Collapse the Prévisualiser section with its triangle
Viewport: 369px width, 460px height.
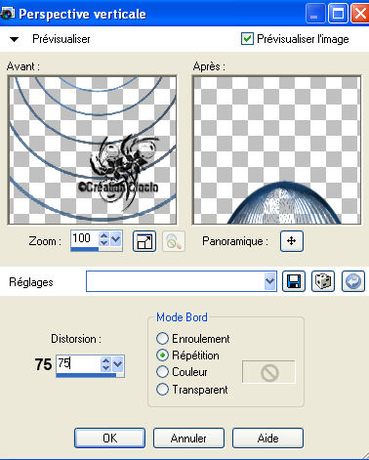point(15,39)
